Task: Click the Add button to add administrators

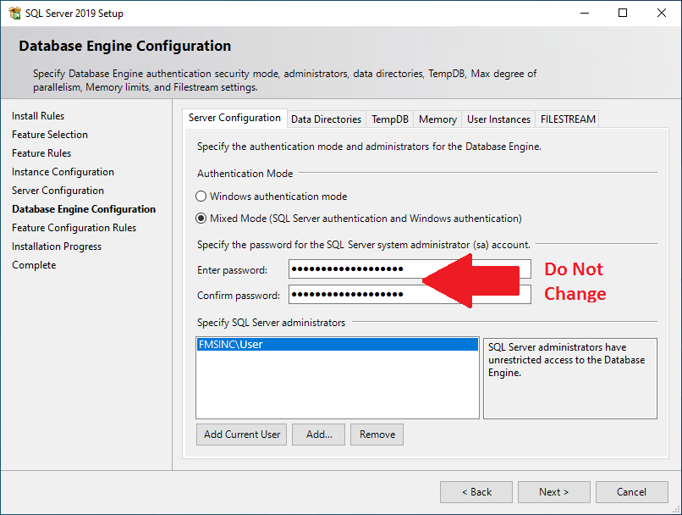Action: click(x=318, y=434)
